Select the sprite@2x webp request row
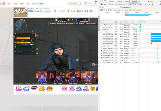This screenshot has width=161, height=111. [x=130, y=60]
